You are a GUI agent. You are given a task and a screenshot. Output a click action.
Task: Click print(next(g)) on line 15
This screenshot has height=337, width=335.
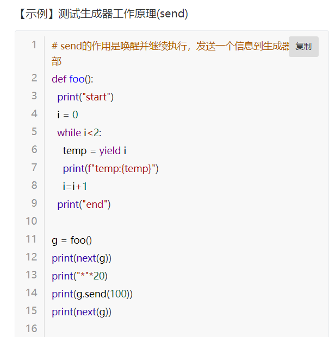[82, 312]
